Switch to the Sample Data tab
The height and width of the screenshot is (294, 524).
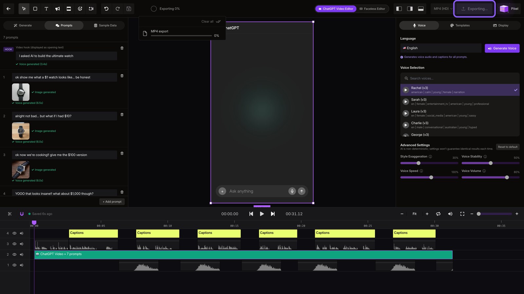coord(105,25)
